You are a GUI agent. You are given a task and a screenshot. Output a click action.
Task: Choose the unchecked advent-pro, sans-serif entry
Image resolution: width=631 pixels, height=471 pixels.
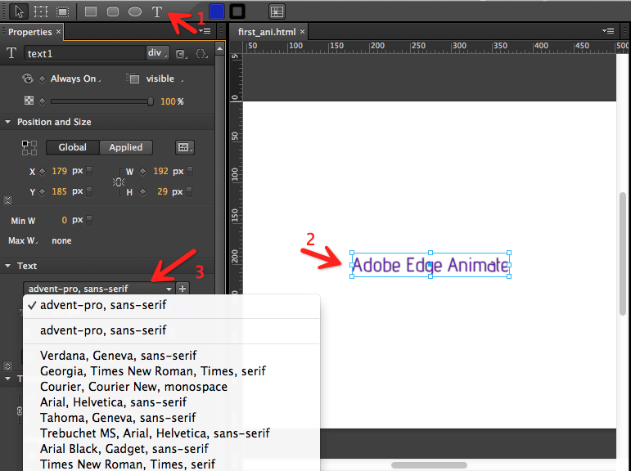(x=171, y=330)
